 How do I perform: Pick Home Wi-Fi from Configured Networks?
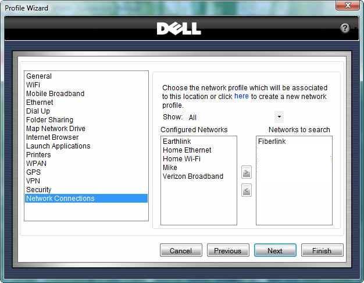[x=181, y=159]
